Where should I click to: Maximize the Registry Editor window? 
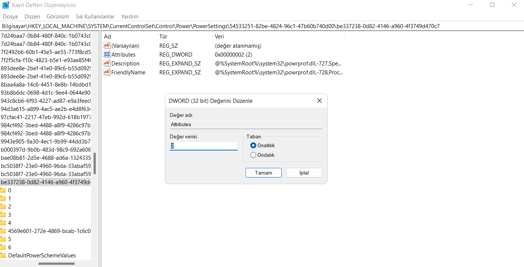click(x=492, y=5)
